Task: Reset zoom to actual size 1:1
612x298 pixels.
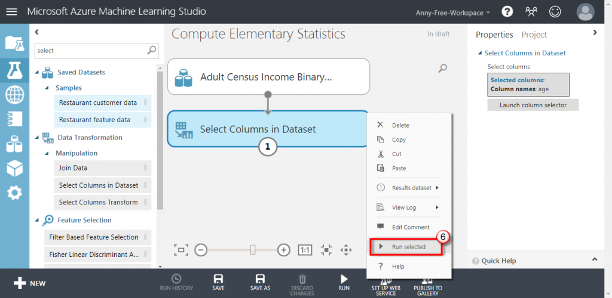Action: [305, 250]
